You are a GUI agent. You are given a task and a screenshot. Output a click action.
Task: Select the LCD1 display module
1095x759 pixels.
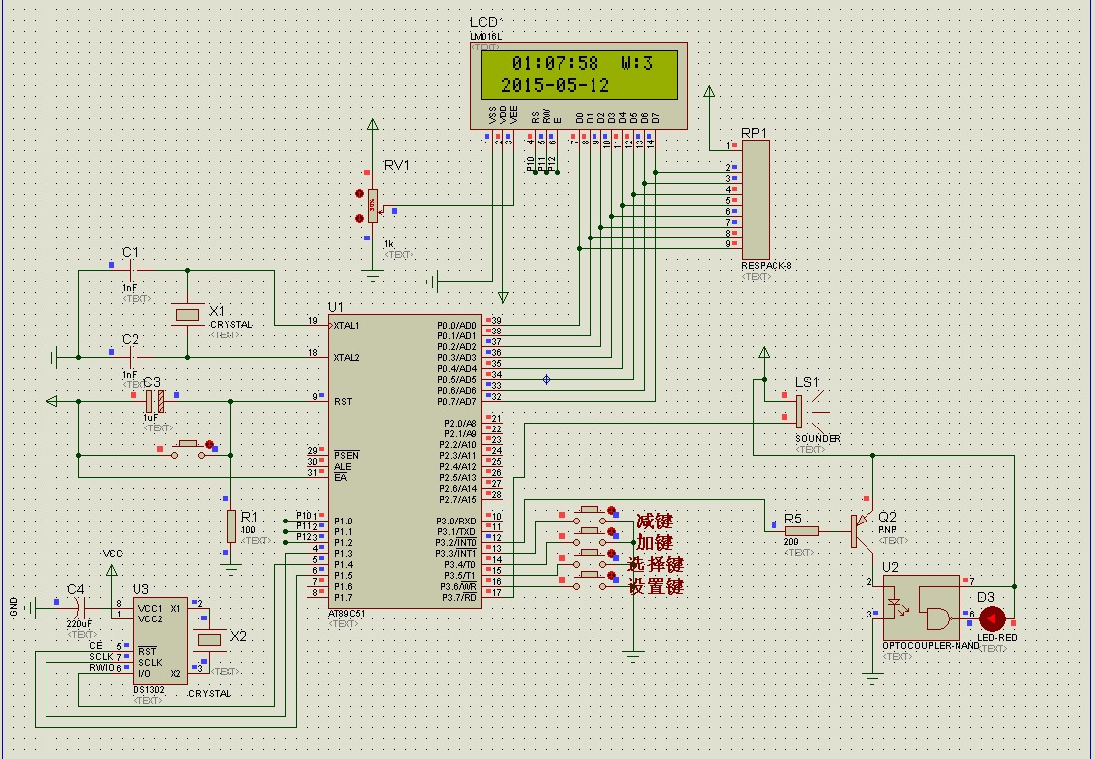click(579, 85)
